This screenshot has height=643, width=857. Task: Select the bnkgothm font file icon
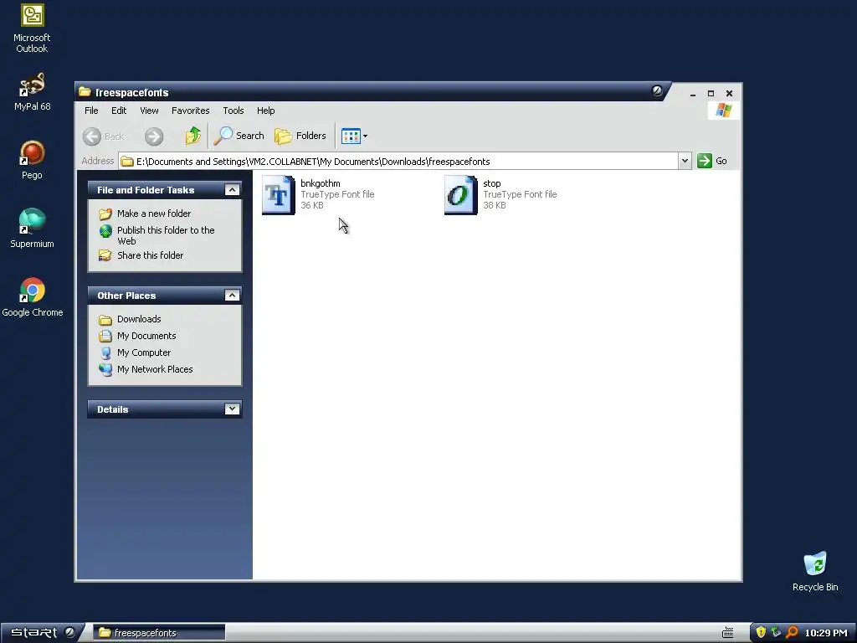(278, 194)
